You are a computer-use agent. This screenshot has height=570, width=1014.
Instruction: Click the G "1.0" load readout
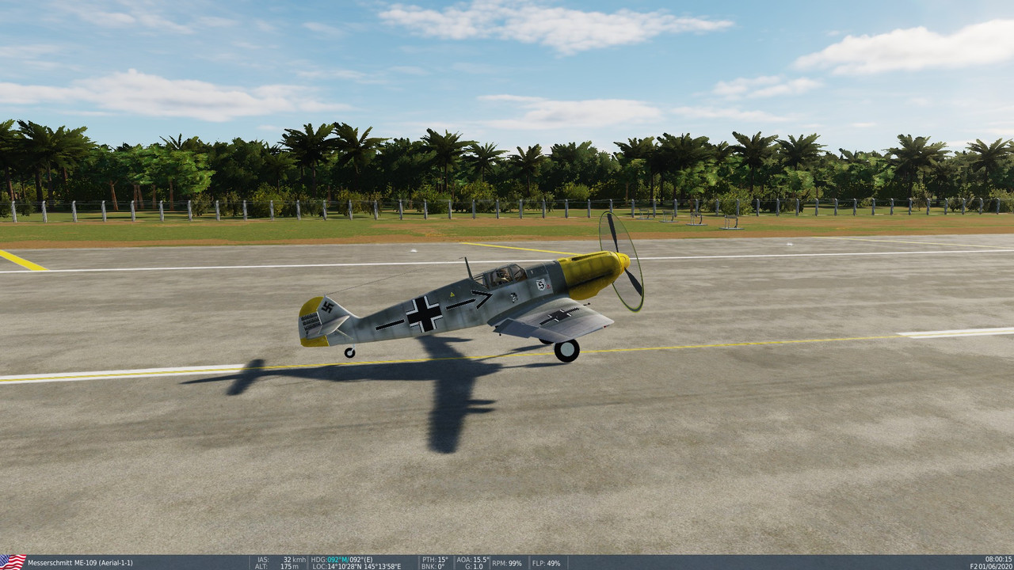(478, 566)
